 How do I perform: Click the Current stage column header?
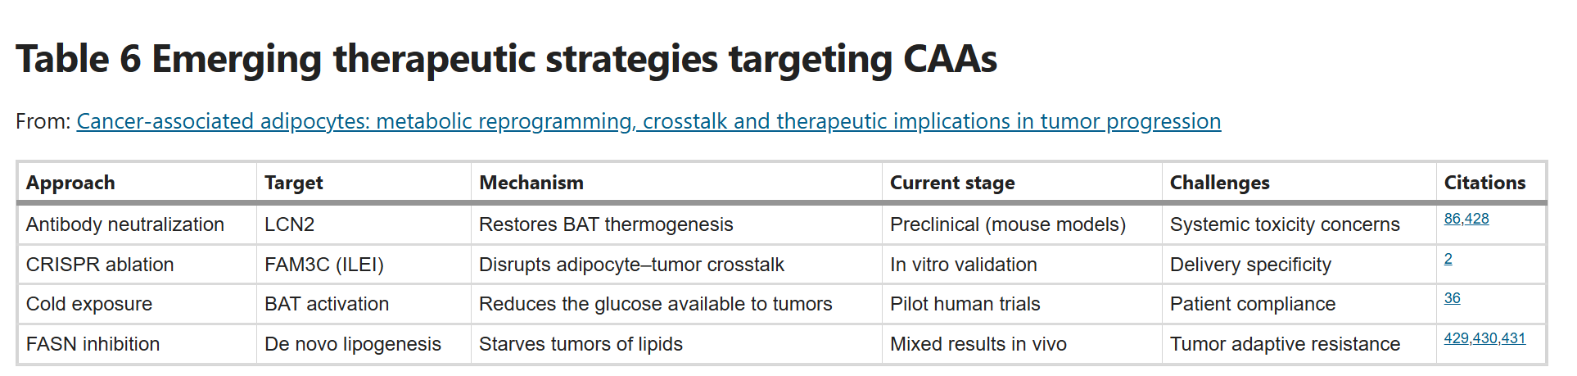952,183
